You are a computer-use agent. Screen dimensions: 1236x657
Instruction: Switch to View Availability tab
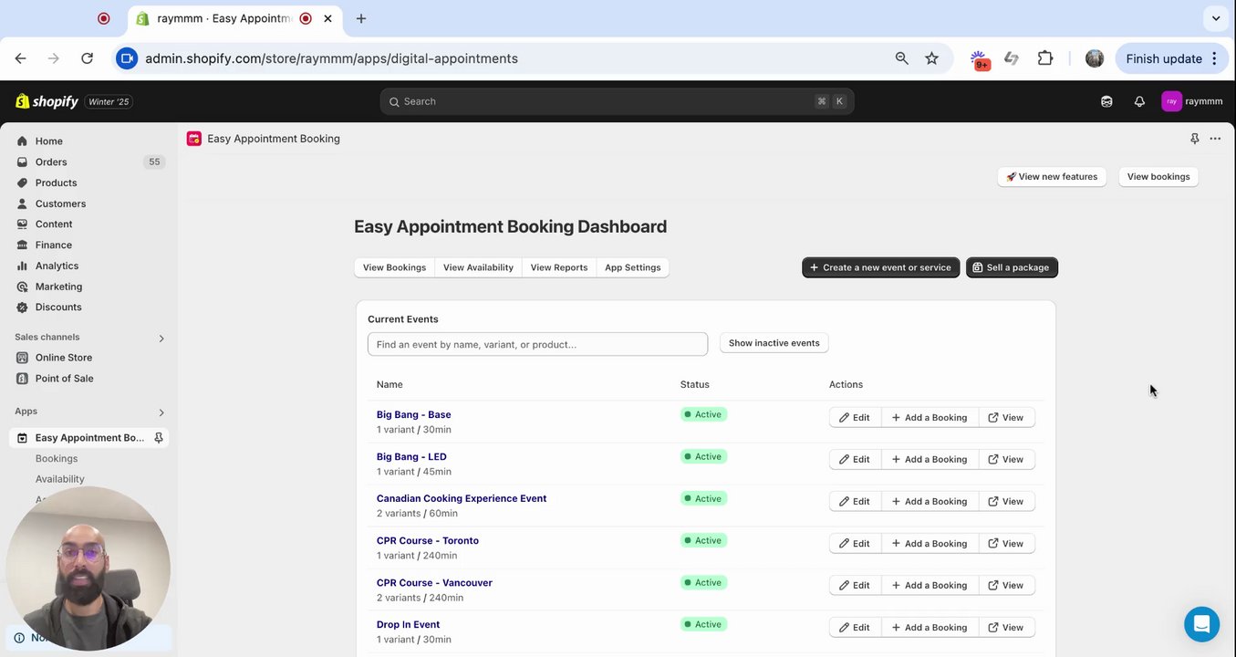tap(478, 267)
